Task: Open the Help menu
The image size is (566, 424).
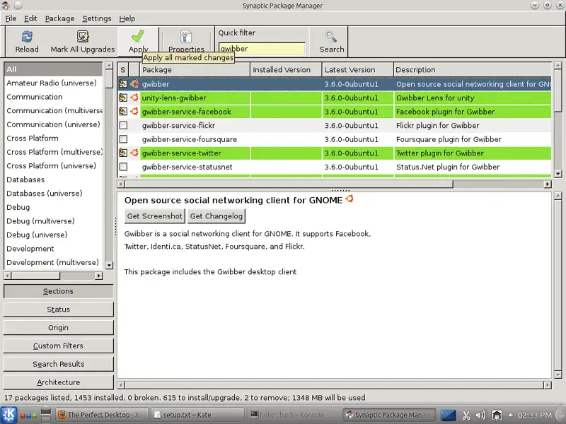Action: tap(127, 18)
